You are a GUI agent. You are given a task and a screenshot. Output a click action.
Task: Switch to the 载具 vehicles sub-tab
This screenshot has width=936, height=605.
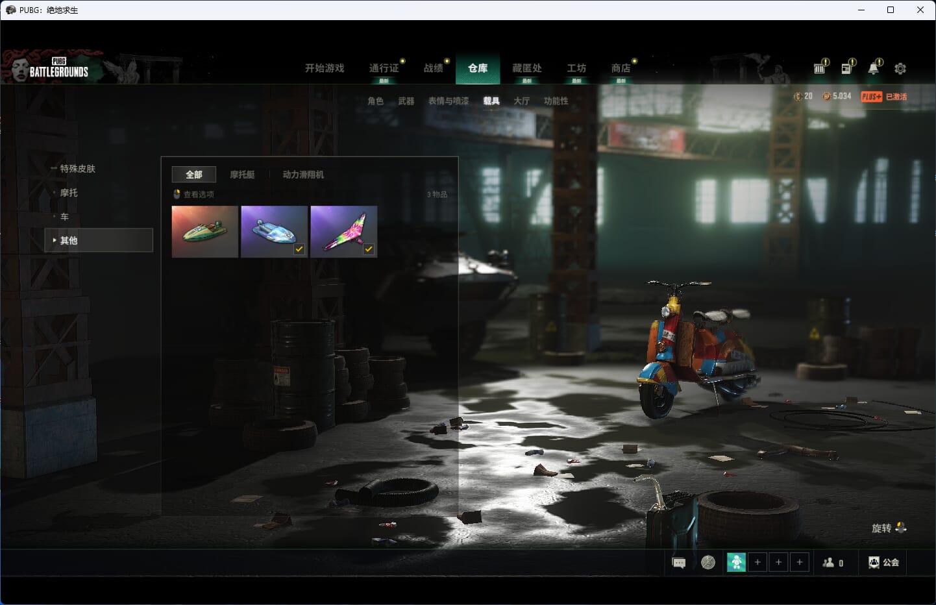coord(491,101)
